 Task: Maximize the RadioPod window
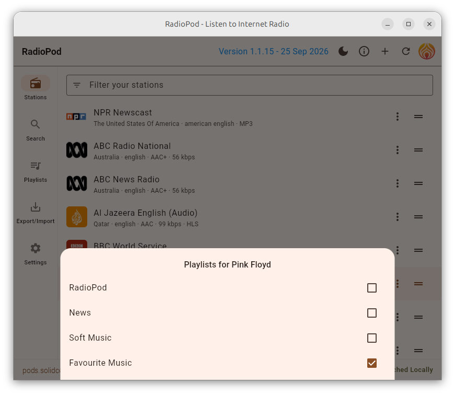coord(409,24)
